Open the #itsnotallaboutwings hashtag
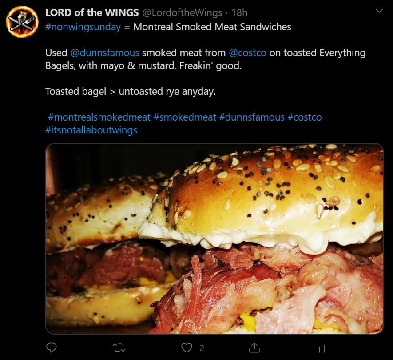 pos(91,130)
